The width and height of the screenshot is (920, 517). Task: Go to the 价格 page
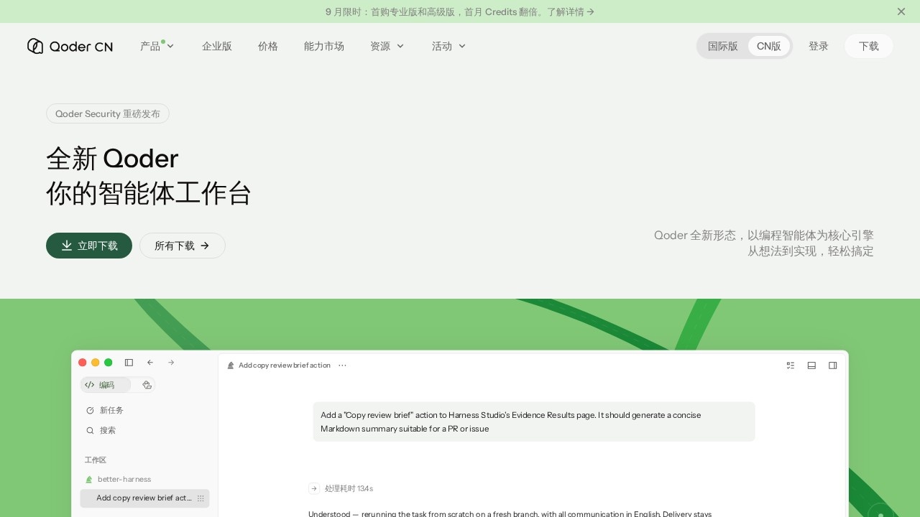point(268,46)
